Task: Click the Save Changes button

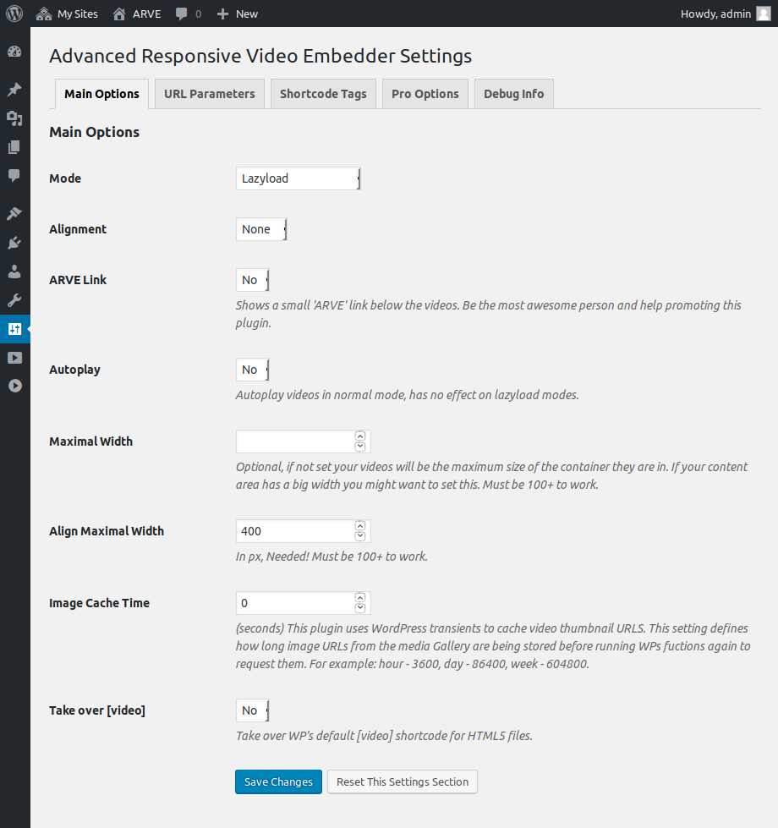Action: [x=278, y=782]
